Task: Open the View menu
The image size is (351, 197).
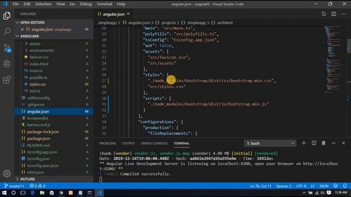Action: coord(60,4)
